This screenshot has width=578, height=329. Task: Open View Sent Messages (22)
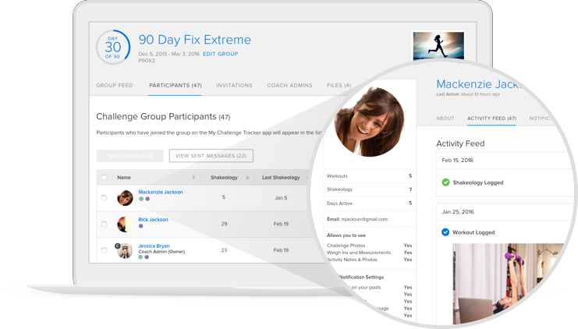pos(211,156)
